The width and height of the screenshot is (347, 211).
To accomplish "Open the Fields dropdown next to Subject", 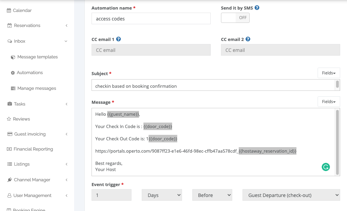I will point(329,73).
